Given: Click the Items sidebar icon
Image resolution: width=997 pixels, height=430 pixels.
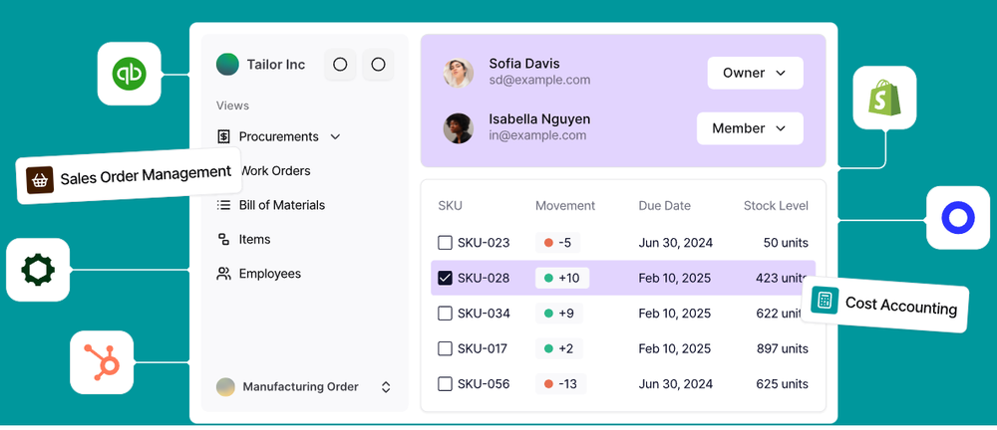Looking at the screenshot, I should [x=223, y=240].
